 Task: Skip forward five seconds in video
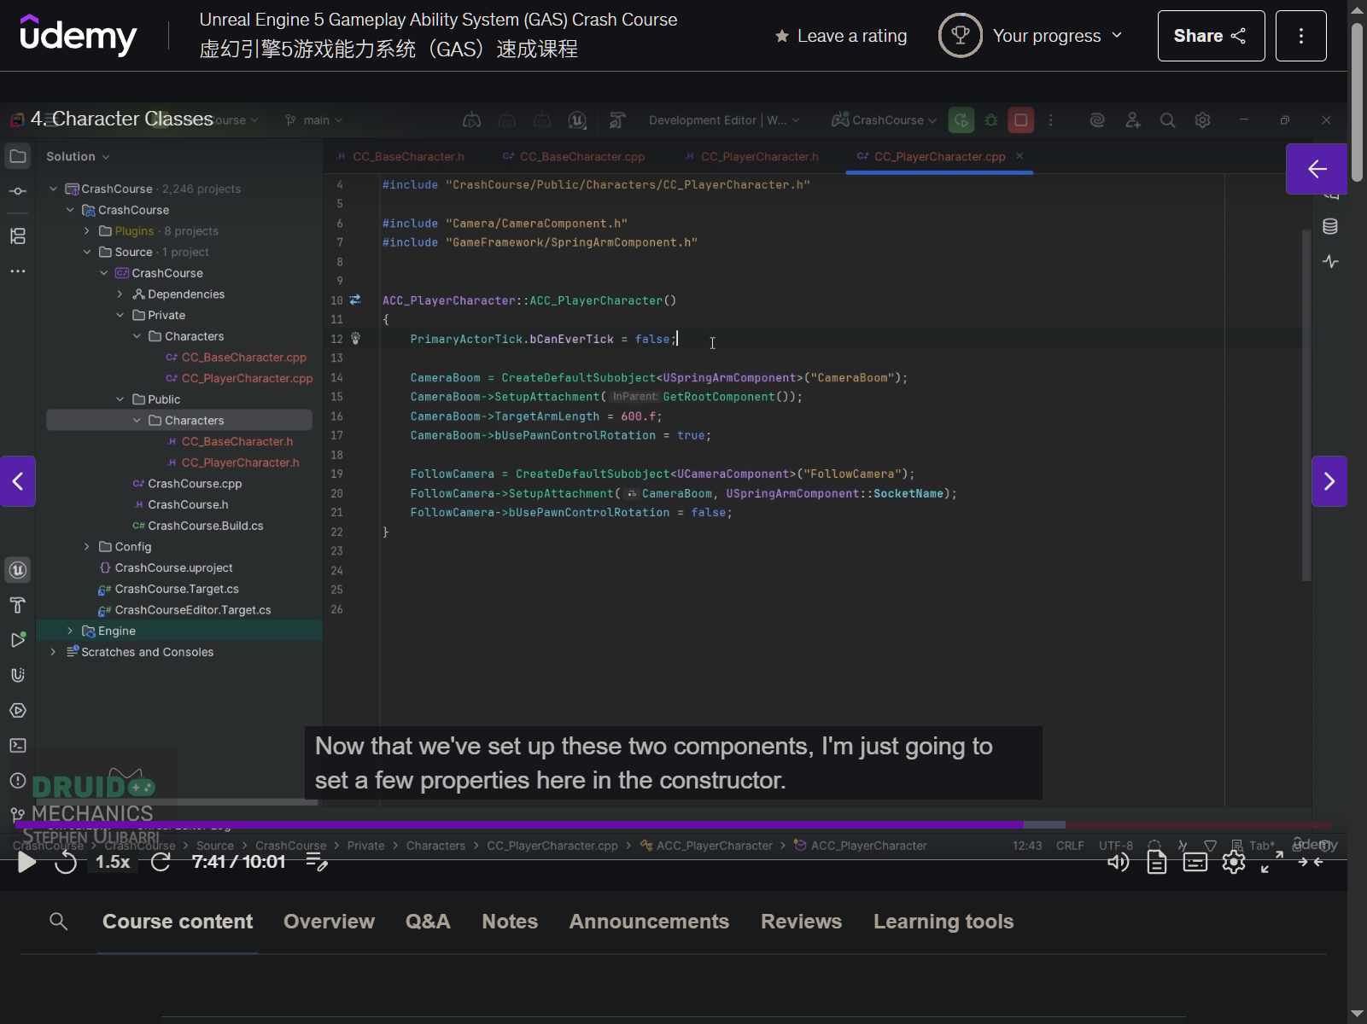[161, 862]
